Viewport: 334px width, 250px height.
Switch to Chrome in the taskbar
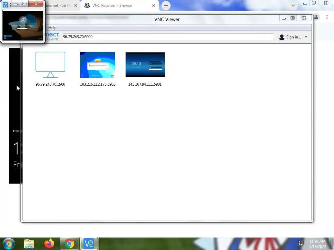point(69,243)
